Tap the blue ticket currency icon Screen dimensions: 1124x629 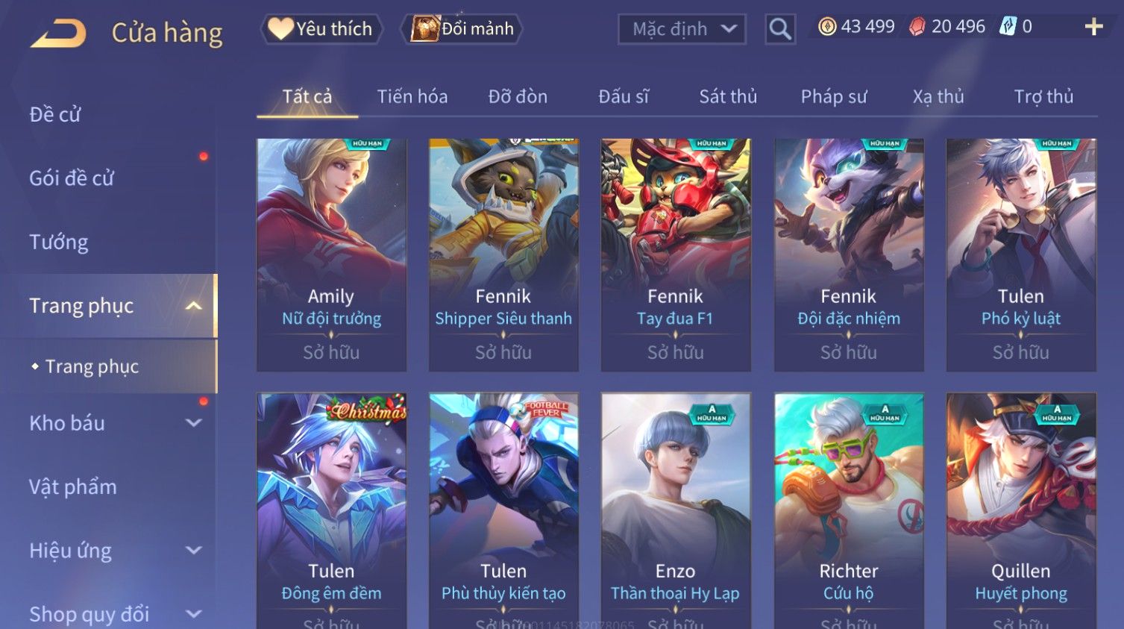[1008, 27]
